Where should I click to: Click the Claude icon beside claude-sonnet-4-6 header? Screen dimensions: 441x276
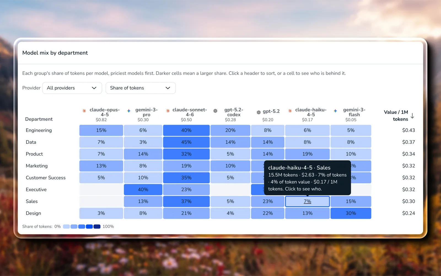click(168, 111)
